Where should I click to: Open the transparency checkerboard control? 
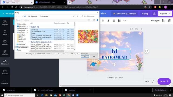coord(164,20)
